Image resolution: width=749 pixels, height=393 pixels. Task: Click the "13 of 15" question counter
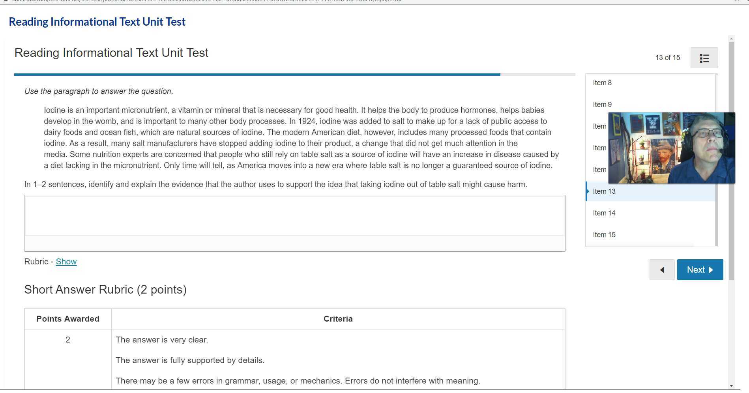tap(668, 58)
